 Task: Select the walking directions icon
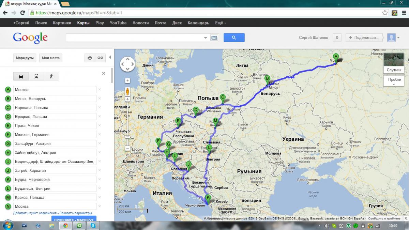tap(51, 76)
